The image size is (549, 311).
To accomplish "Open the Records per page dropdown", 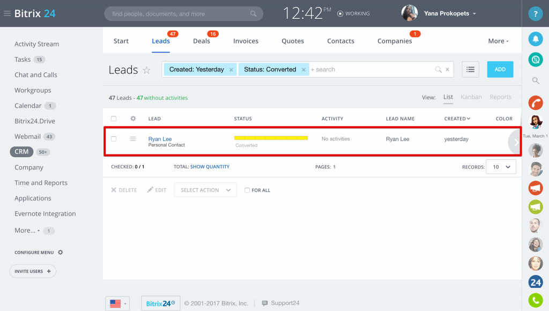I will (501, 167).
